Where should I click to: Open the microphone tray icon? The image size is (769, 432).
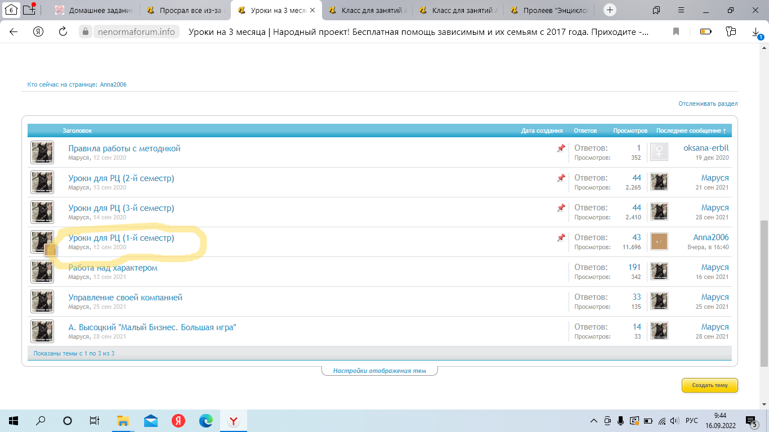pyautogui.click(x=620, y=421)
